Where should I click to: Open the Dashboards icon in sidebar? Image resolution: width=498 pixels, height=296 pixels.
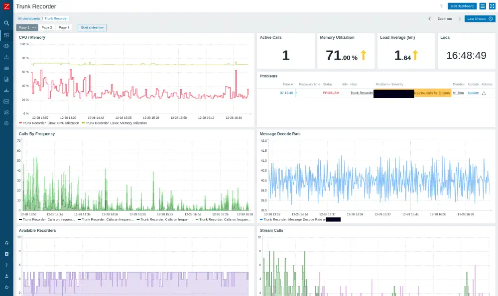6,35
